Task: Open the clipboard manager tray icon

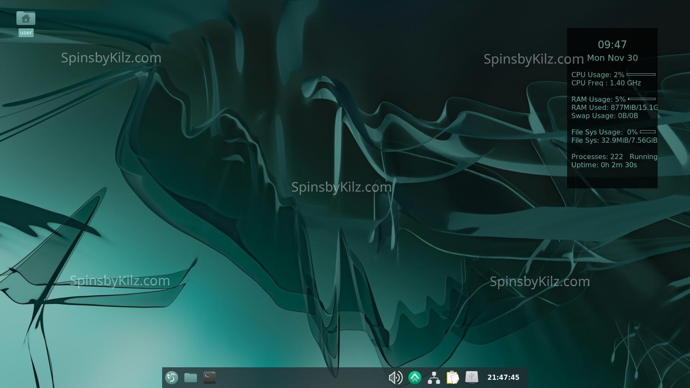Action: pyautogui.click(x=453, y=378)
